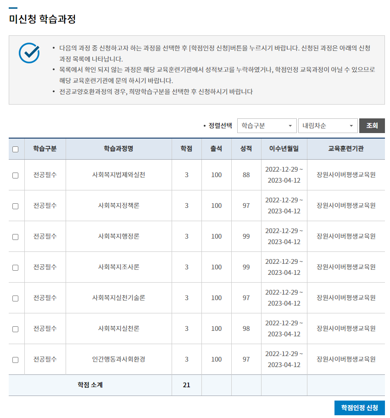Screen dimensions: 390x418
Task: Open the 내림차순 sort order dropdown
Action: [x=328, y=126]
